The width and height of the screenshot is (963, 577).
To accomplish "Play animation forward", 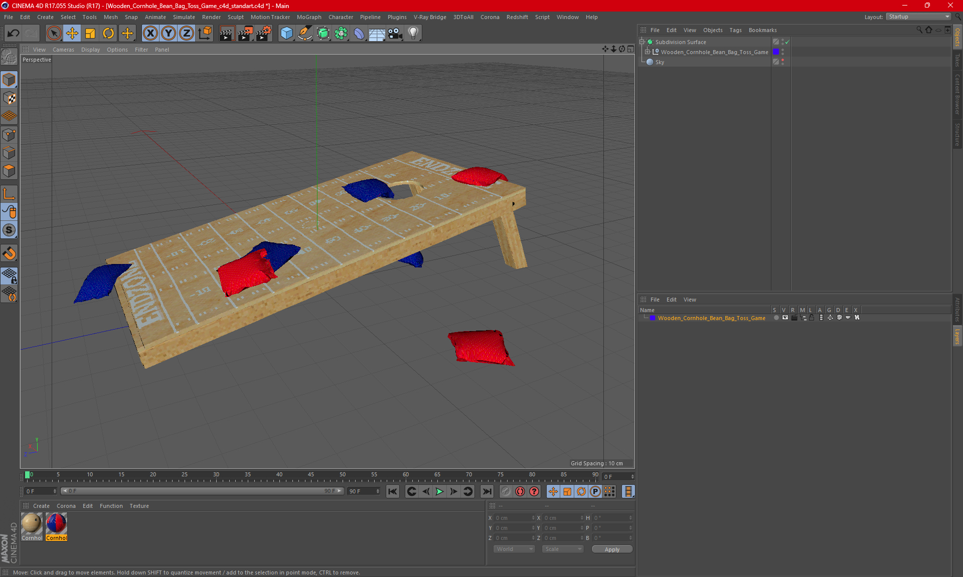I will [439, 491].
